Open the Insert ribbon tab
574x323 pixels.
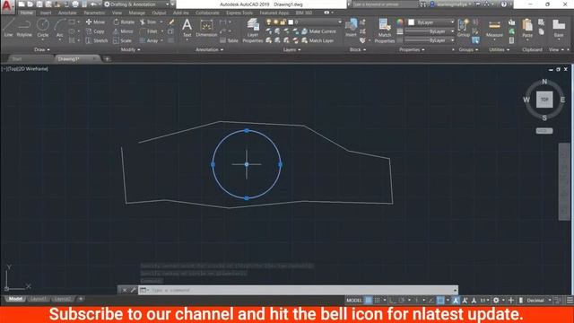coord(46,13)
